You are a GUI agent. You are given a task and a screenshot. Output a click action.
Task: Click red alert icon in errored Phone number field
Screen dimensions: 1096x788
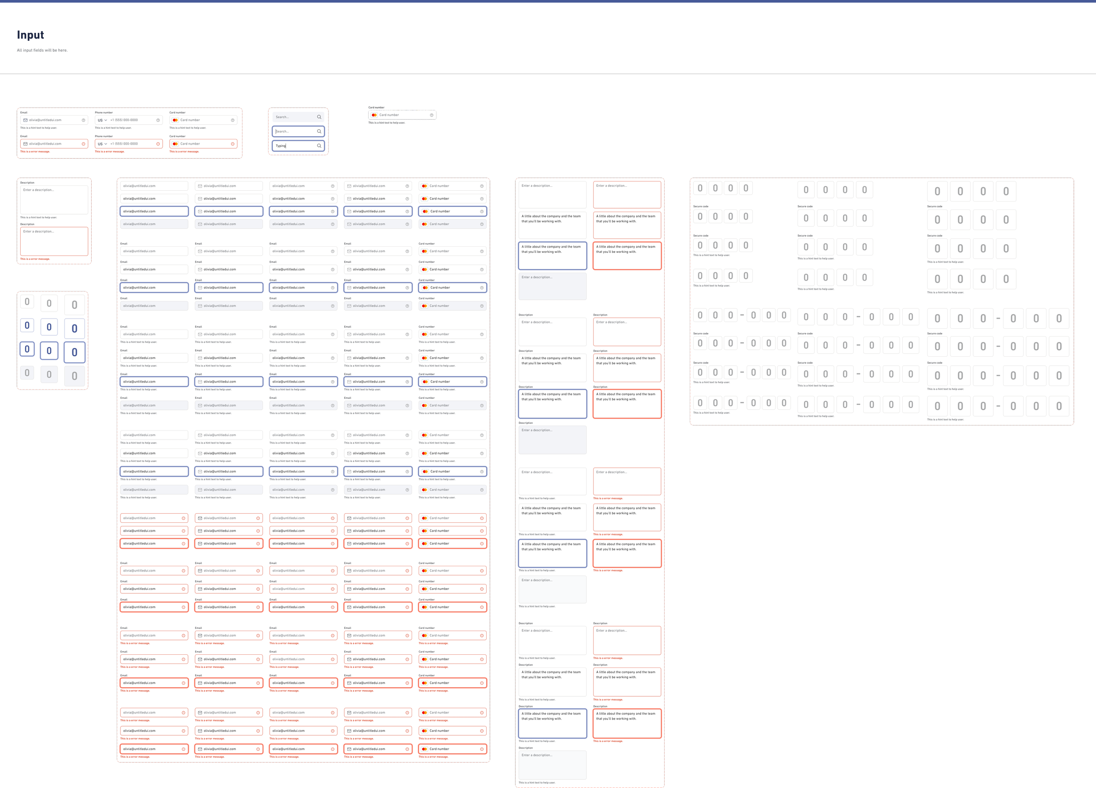pyautogui.click(x=158, y=144)
